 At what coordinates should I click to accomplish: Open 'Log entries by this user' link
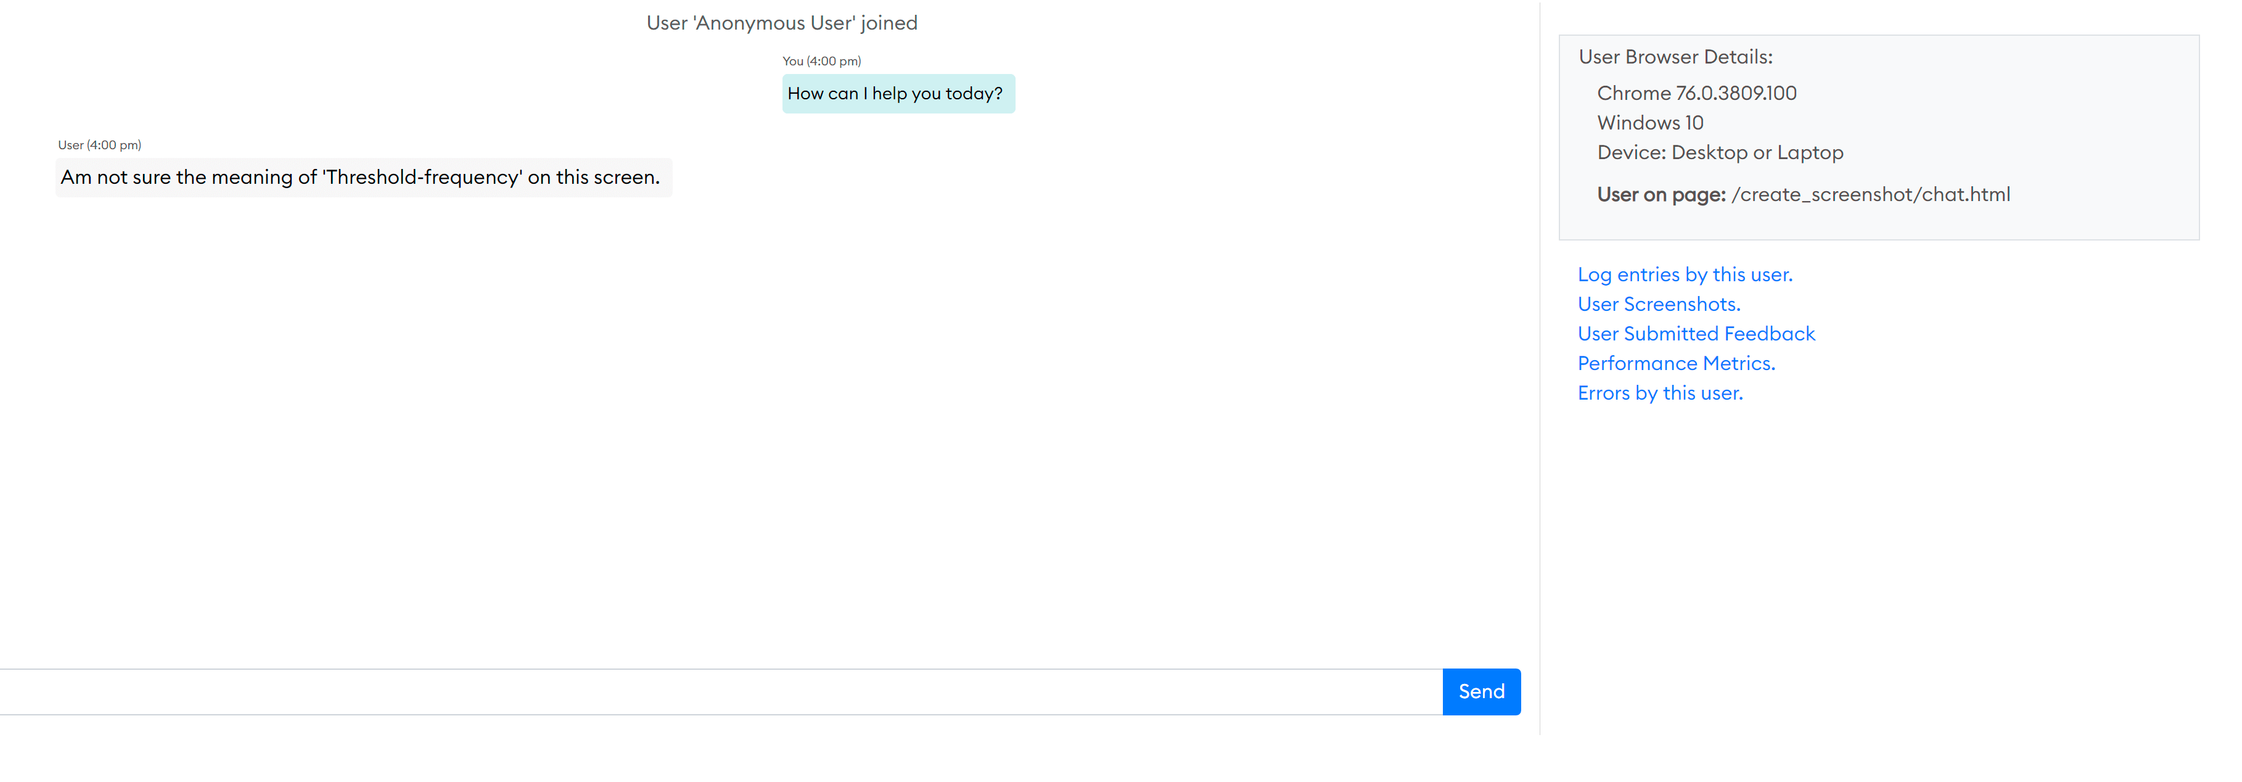click(x=1685, y=273)
